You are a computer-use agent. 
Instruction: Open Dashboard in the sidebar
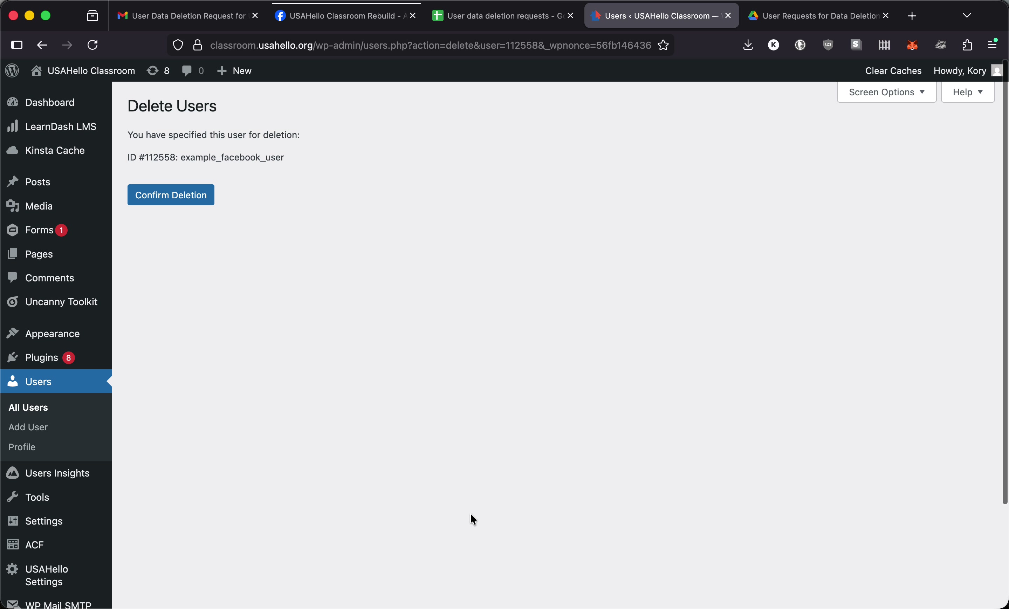(56, 102)
